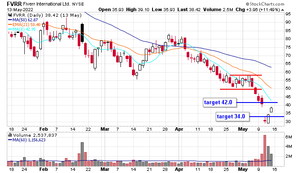Image resolution: width=299 pixels, height=173 pixels.
Task: Click the volume bars icon beside Volume 2,537,837
Action: (10, 135)
